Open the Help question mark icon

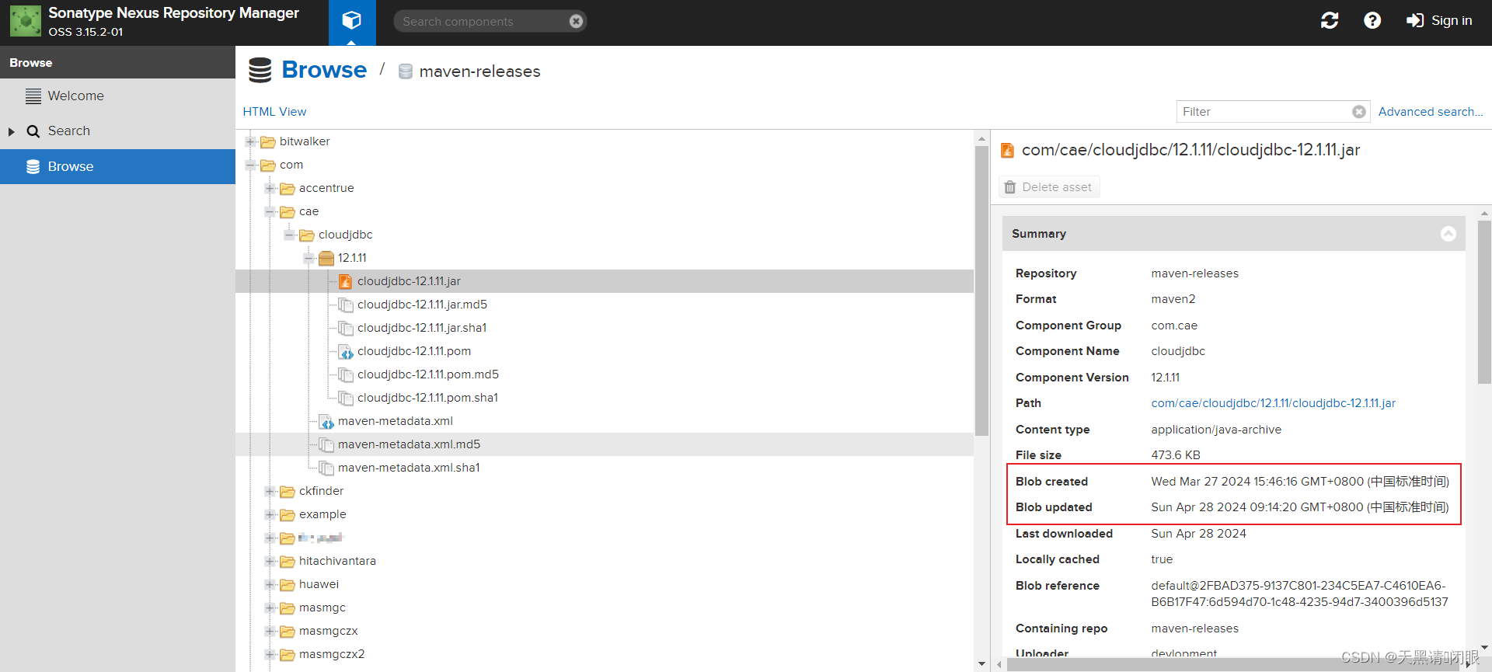tap(1372, 21)
